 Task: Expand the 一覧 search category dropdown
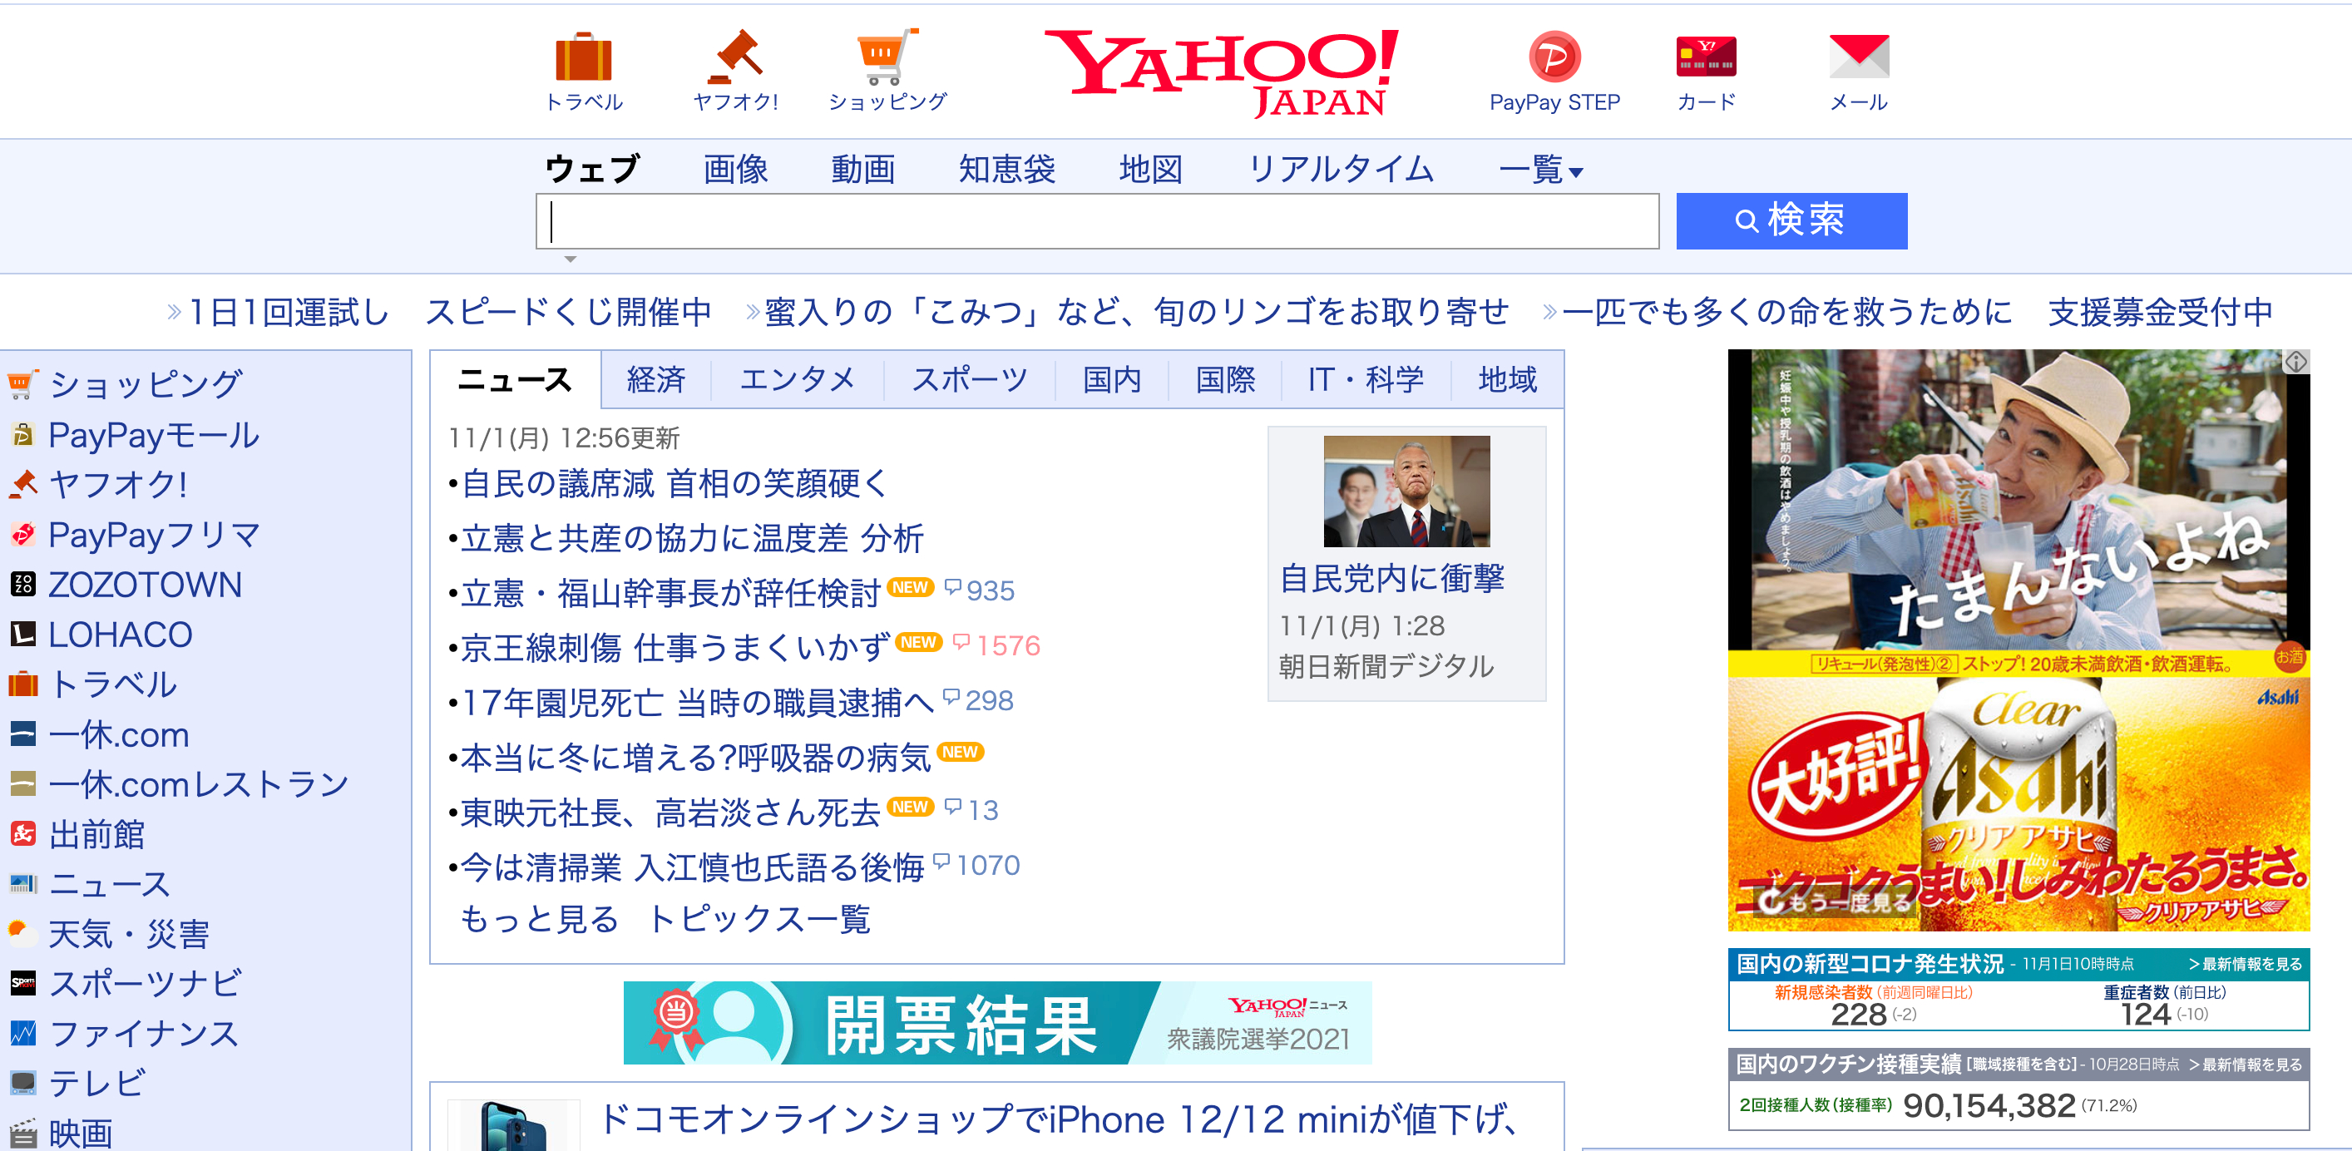[x=1540, y=170]
